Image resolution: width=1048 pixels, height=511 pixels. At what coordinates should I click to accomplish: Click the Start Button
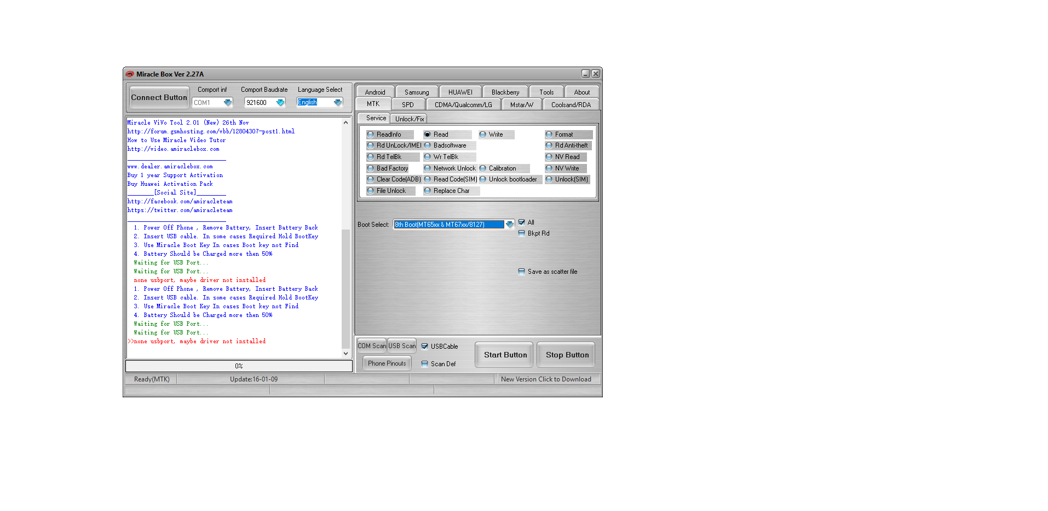505,355
